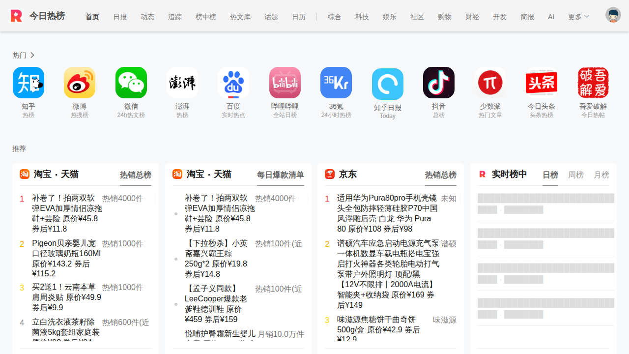
Task: Open the 澎湃 news icon
Action: pos(182,83)
